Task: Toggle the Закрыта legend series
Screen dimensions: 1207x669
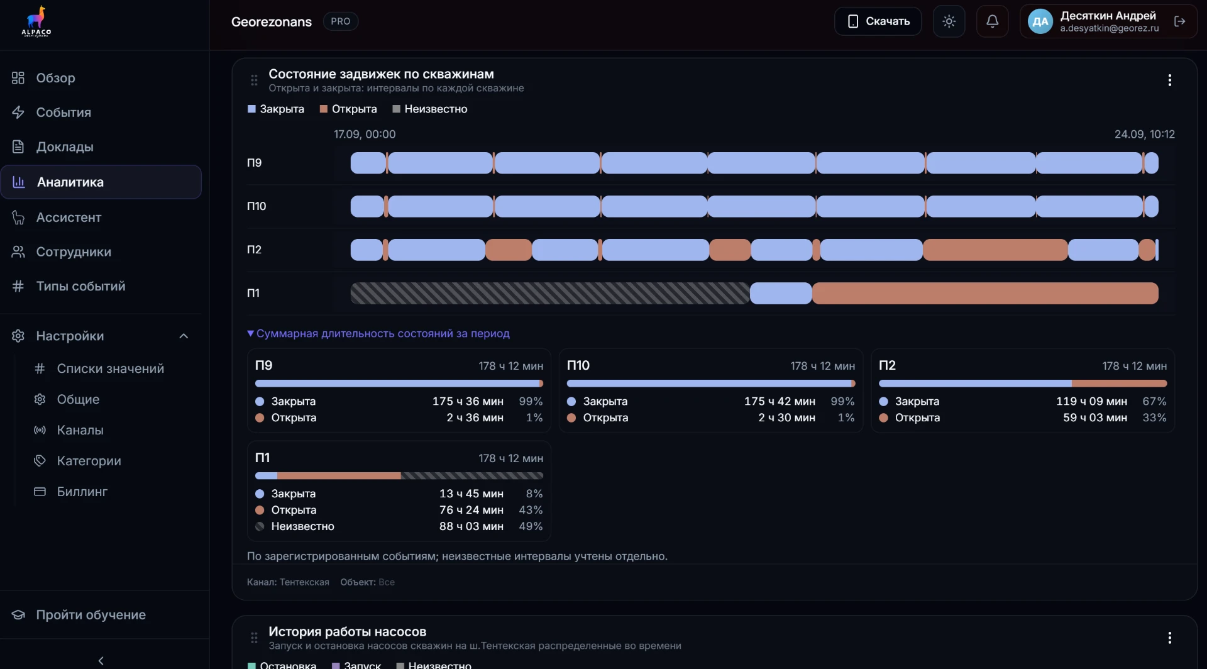Action: point(276,109)
